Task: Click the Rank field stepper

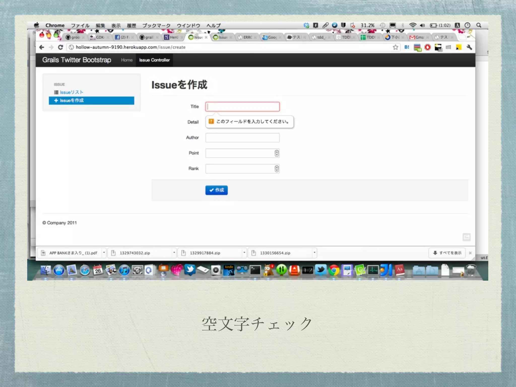Action: (x=277, y=169)
